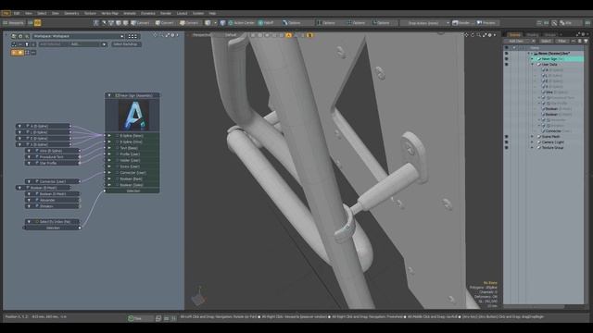Toggle the orange highlighted schematic option icons
Image resolution: width=593 pixels, height=333 pixels.
17,53
